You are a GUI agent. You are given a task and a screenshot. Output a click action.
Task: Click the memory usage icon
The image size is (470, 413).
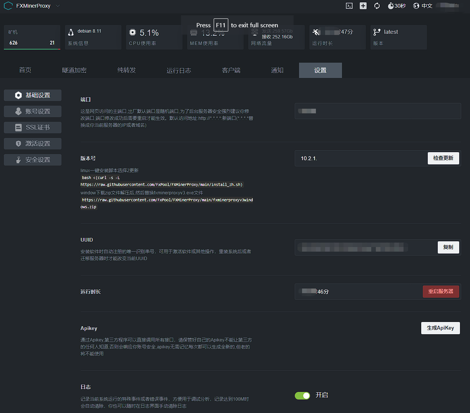pyautogui.click(x=194, y=32)
